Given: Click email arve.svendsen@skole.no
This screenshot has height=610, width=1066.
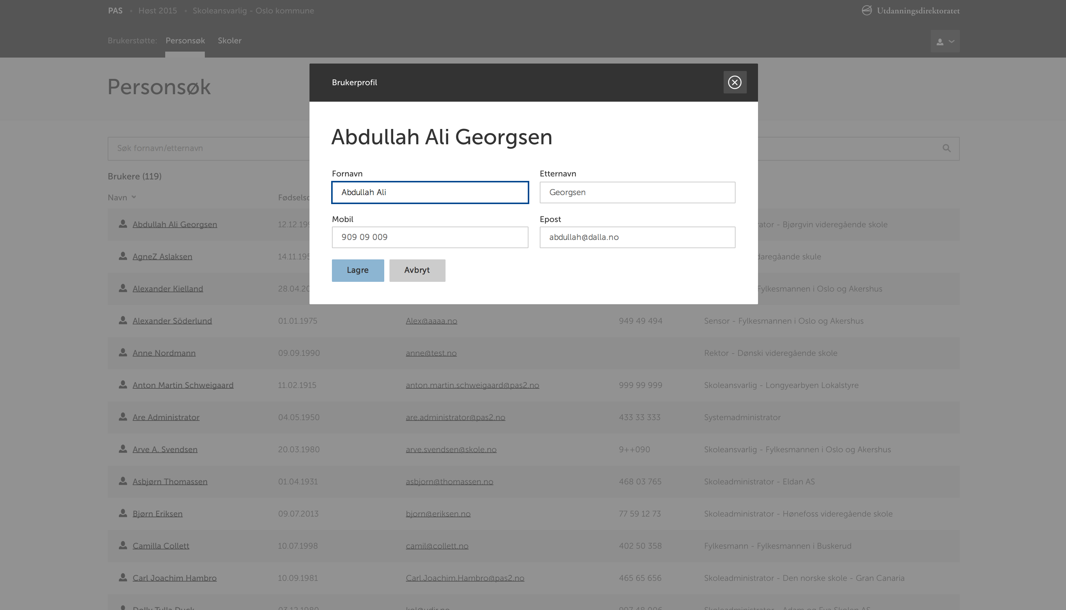Looking at the screenshot, I should pyautogui.click(x=451, y=450).
